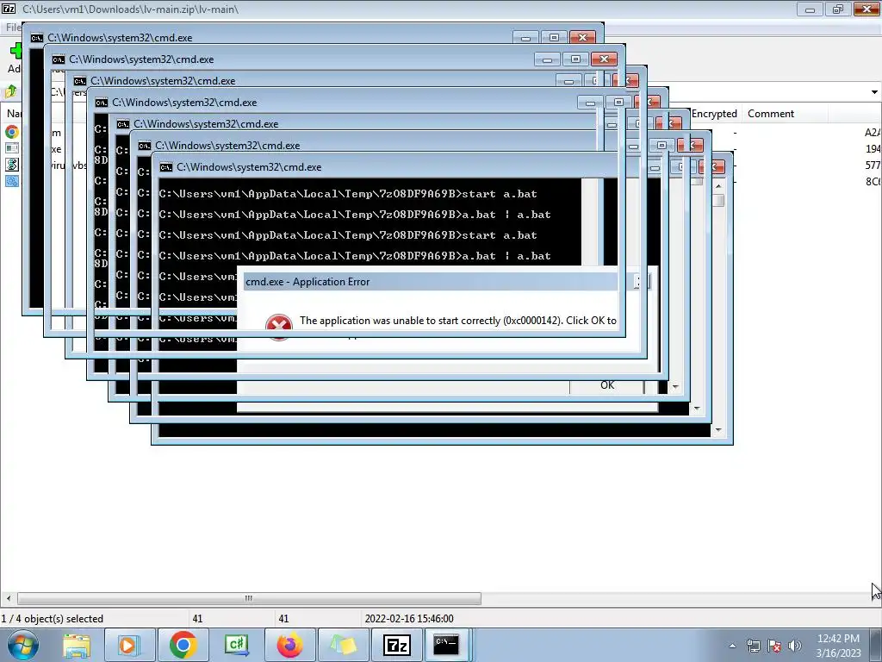
Task: Expand the 7-Zip address path dropdown
Action: point(874,91)
